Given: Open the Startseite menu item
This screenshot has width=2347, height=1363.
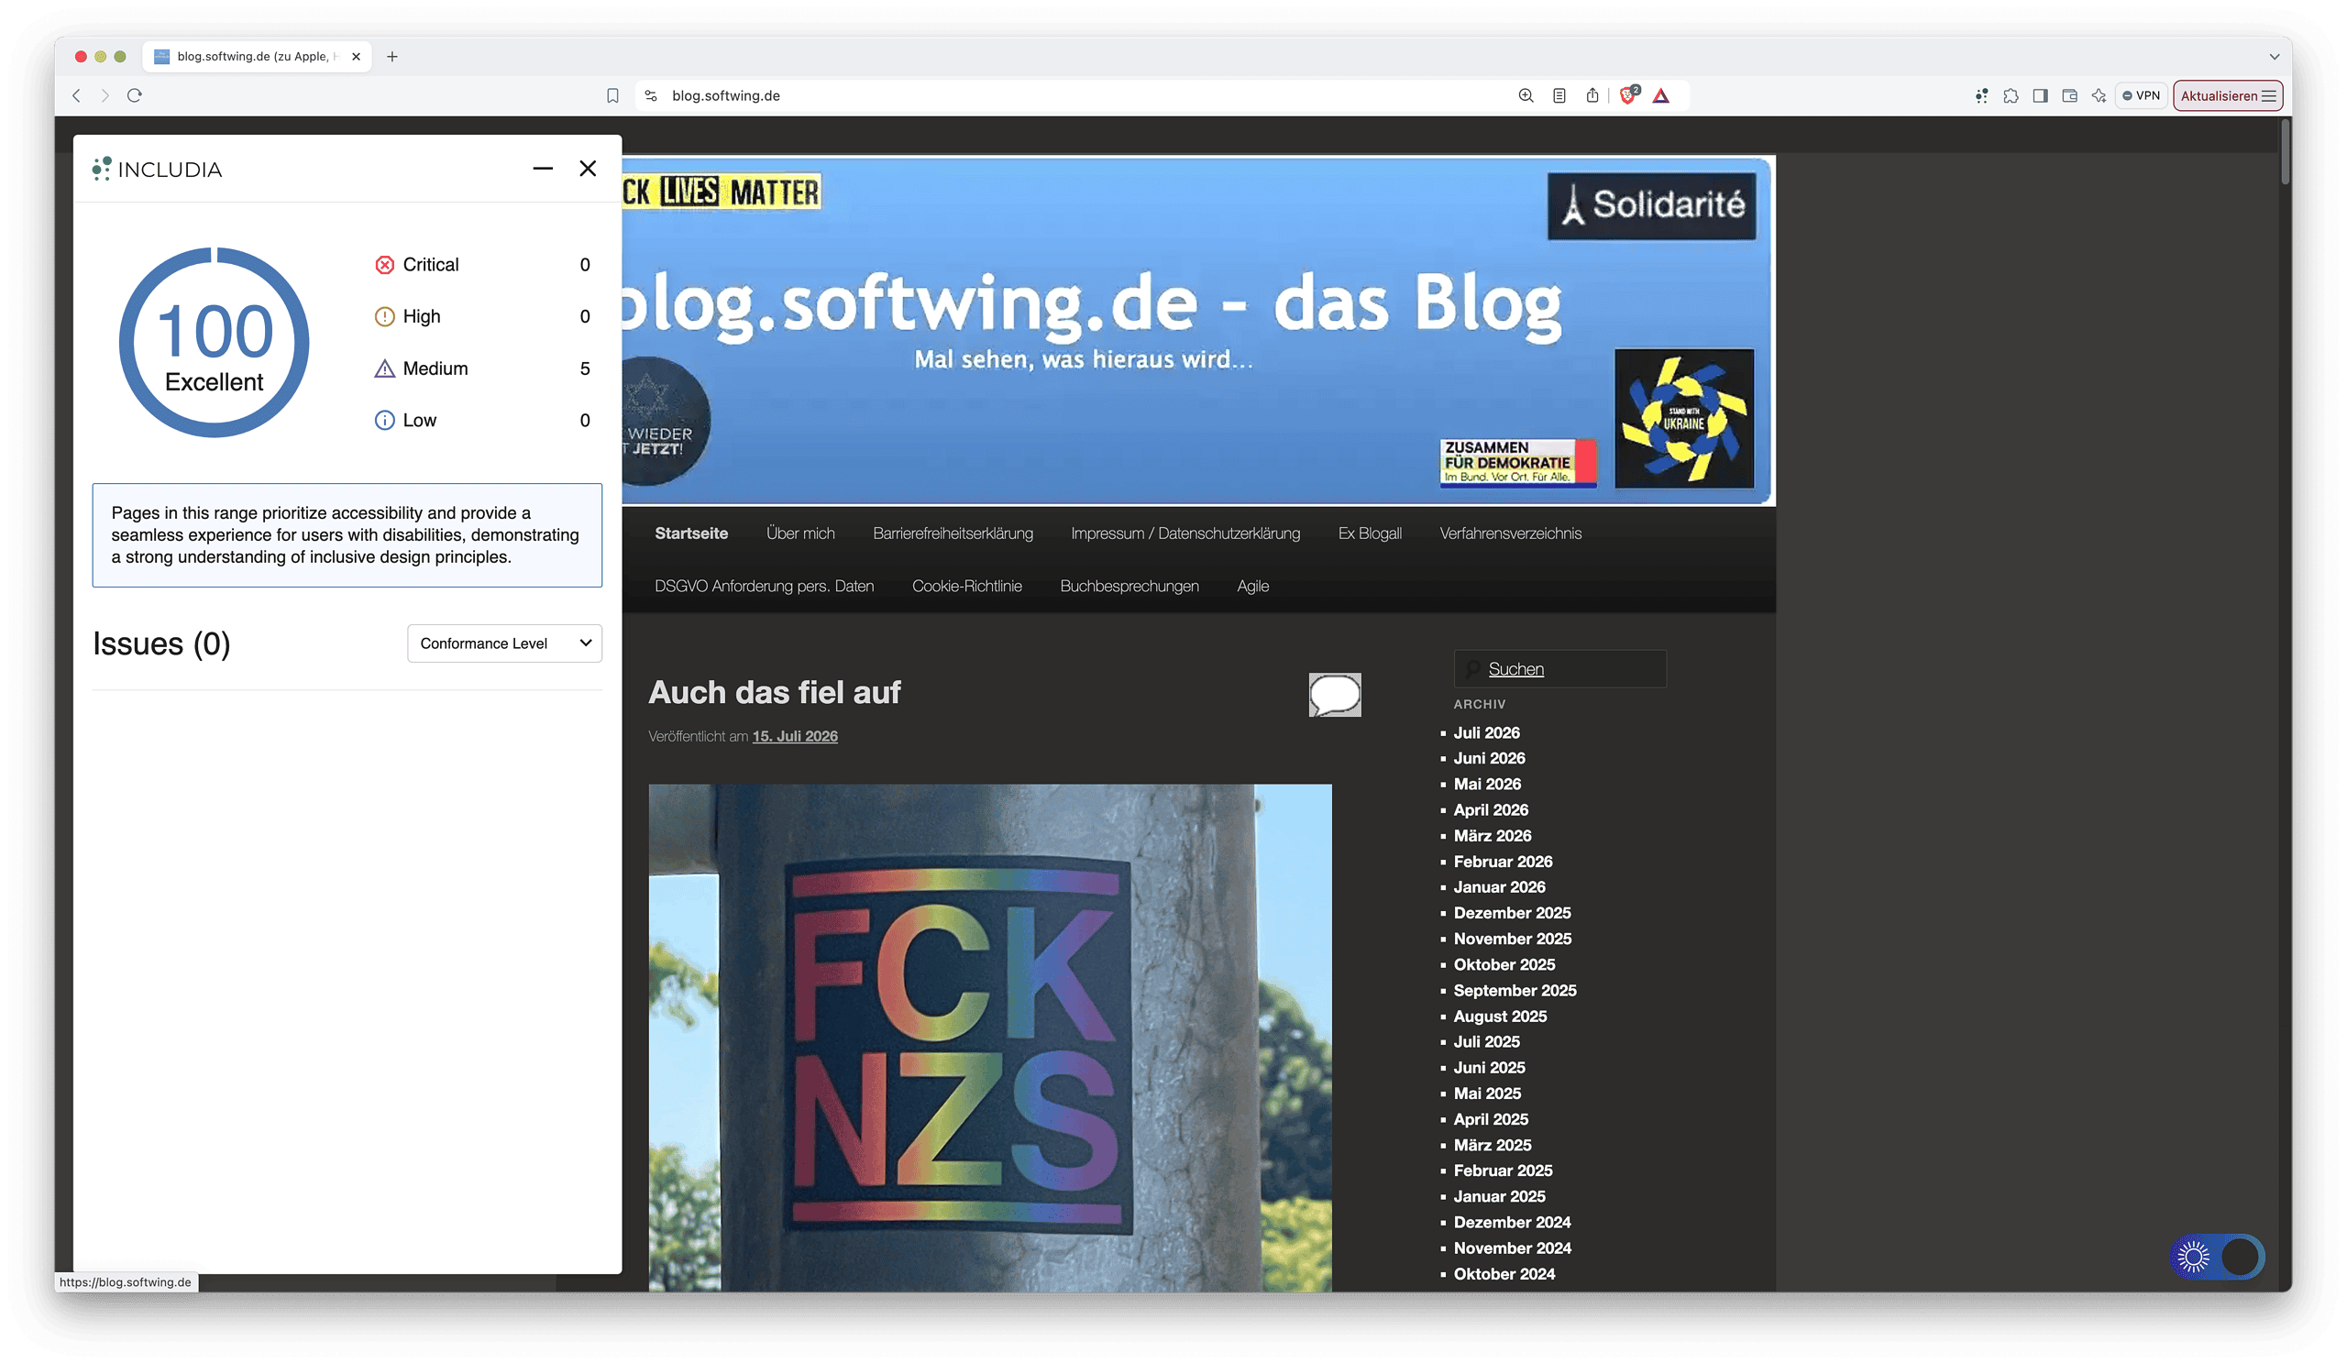Looking at the screenshot, I should pyautogui.click(x=691, y=533).
